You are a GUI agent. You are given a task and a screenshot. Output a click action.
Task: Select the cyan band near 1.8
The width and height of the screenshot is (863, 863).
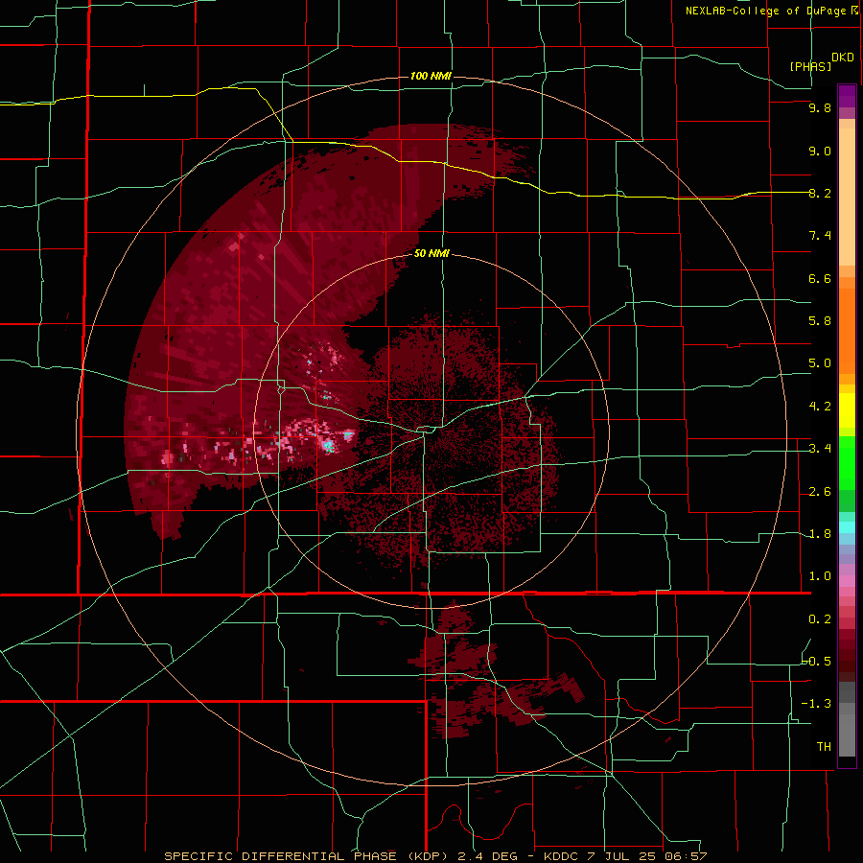(847, 527)
